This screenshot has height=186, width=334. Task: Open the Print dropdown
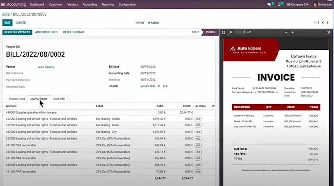point(139,23)
